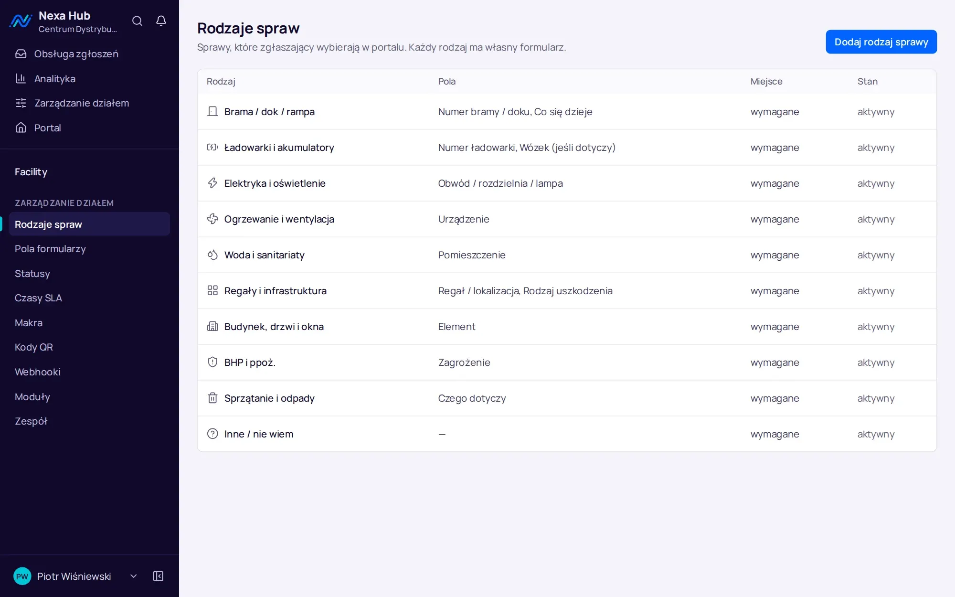Open Makra settings
The height and width of the screenshot is (597, 955).
point(90,323)
